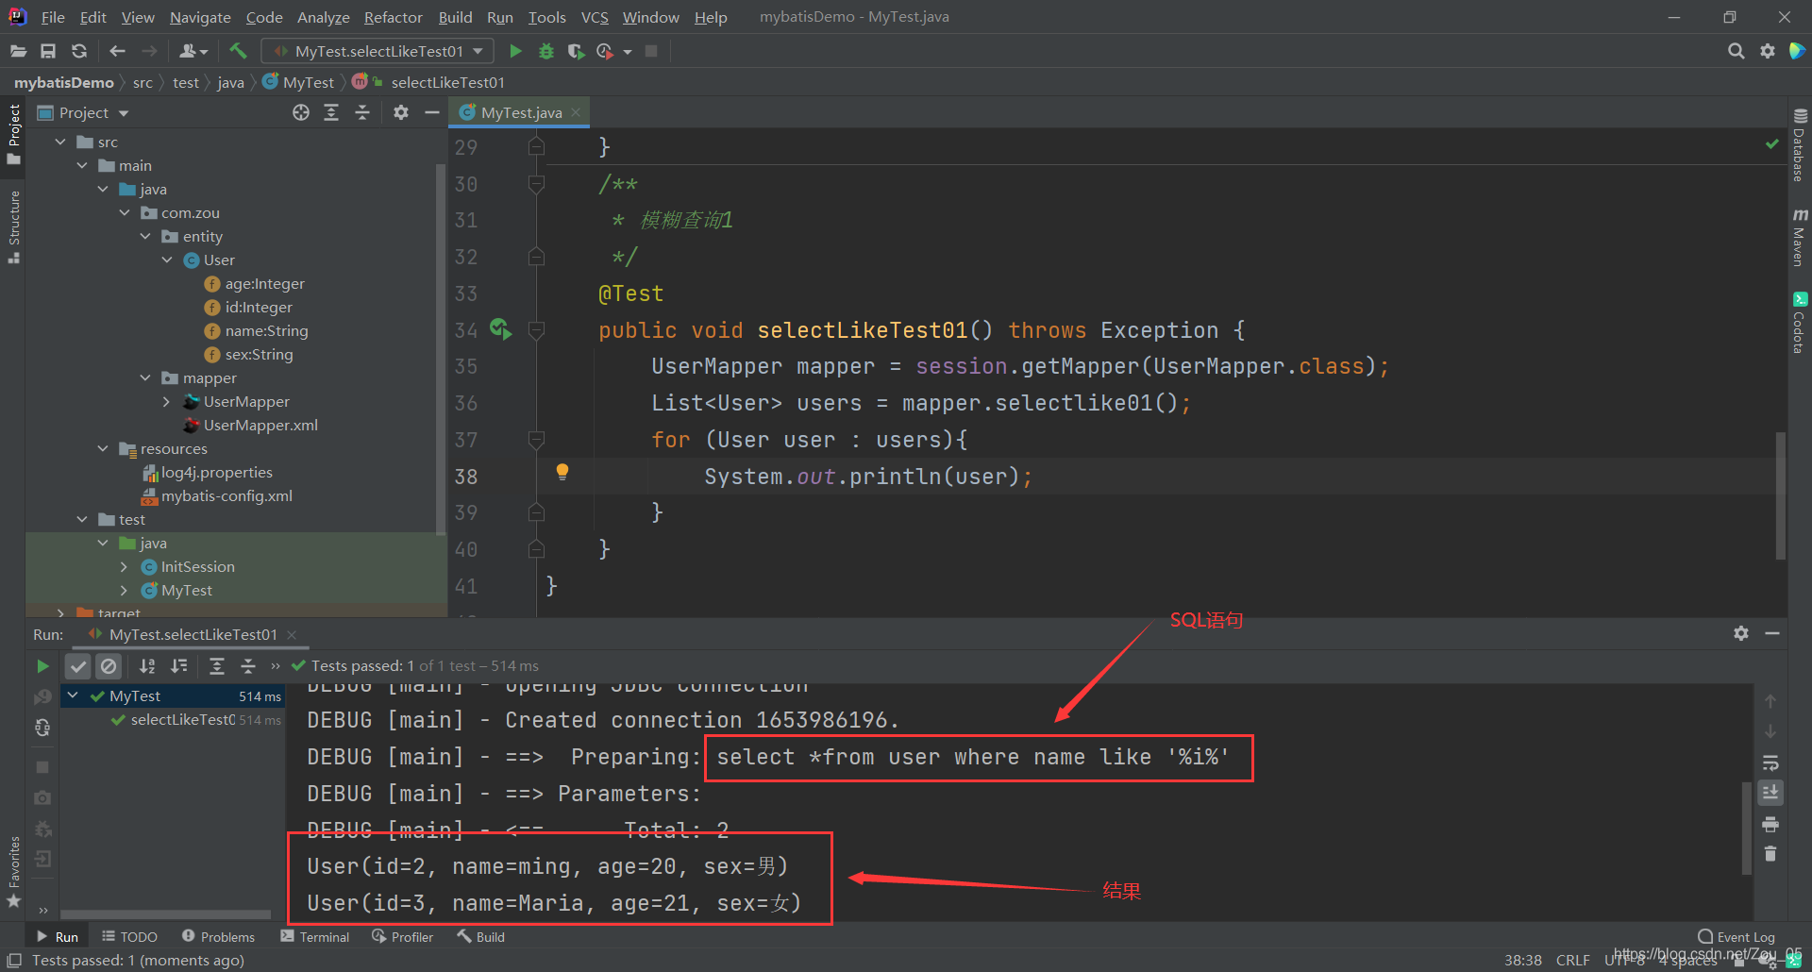Screen dimensions: 1812x972
Task: Collapse the entity package
Action: pos(145,236)
